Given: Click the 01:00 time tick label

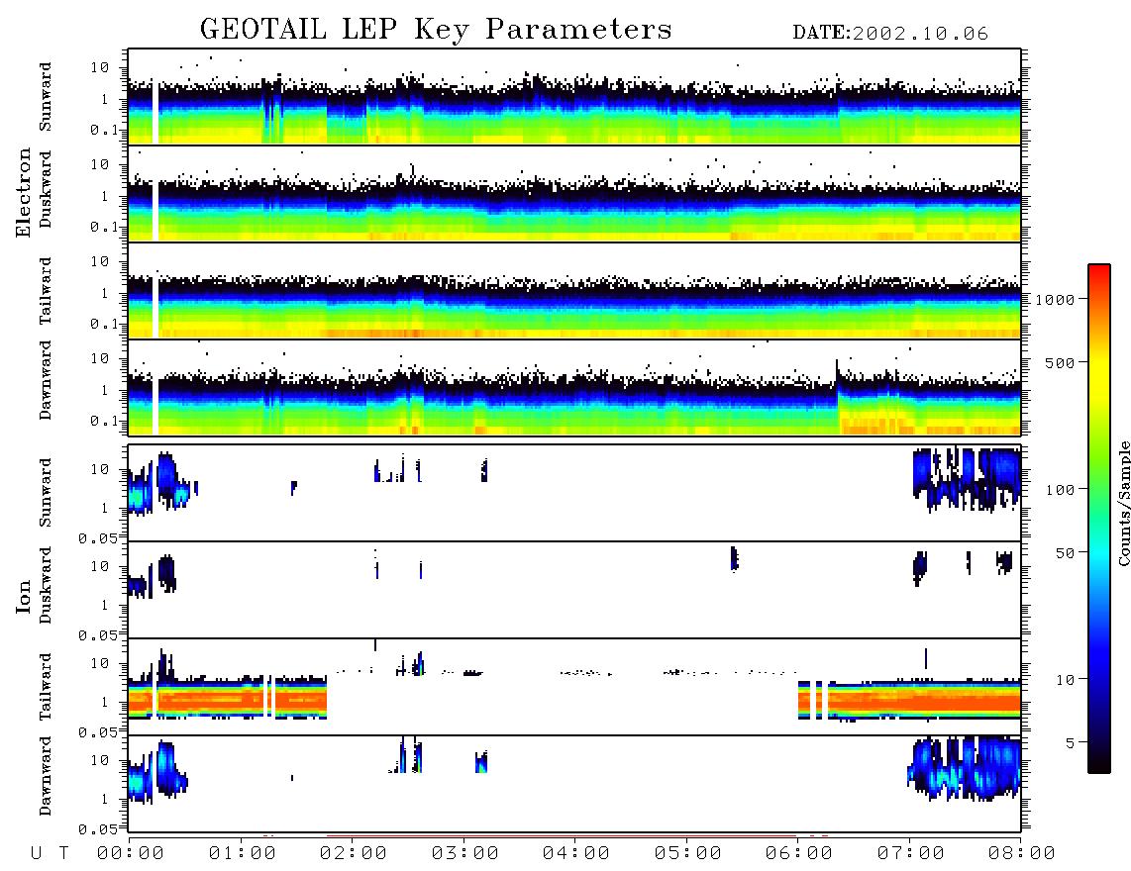Looking at the screenshot, I should tap(243, 854).
